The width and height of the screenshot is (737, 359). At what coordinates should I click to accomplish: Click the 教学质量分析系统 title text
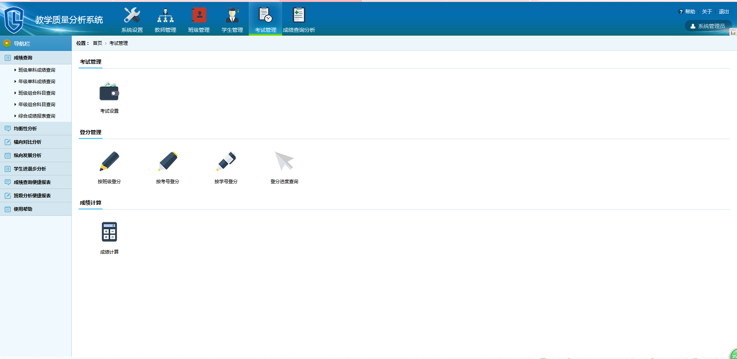(x=69, y=20)
